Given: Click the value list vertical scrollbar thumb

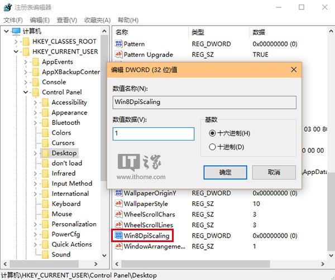Looking at the screenshot, I should (x=331, y=211).
